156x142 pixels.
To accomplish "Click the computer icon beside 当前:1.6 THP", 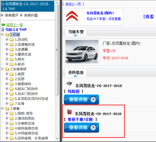I will coord(3,30).
